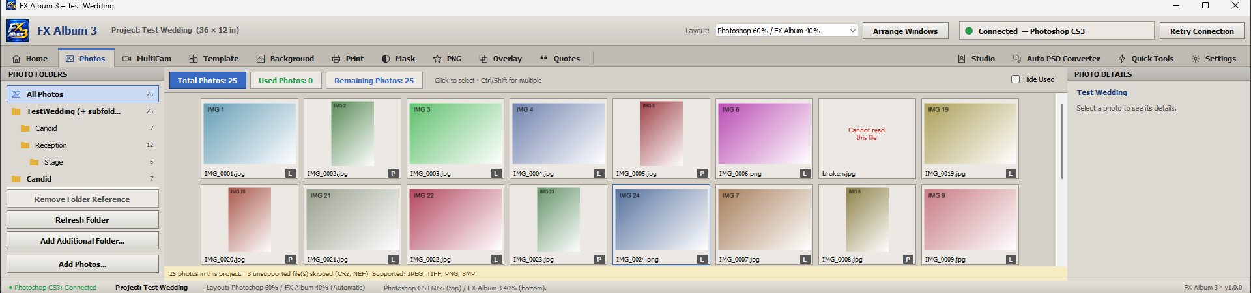Select the Mask tab
The image size is (1251, 293).
tap(398, 59)
